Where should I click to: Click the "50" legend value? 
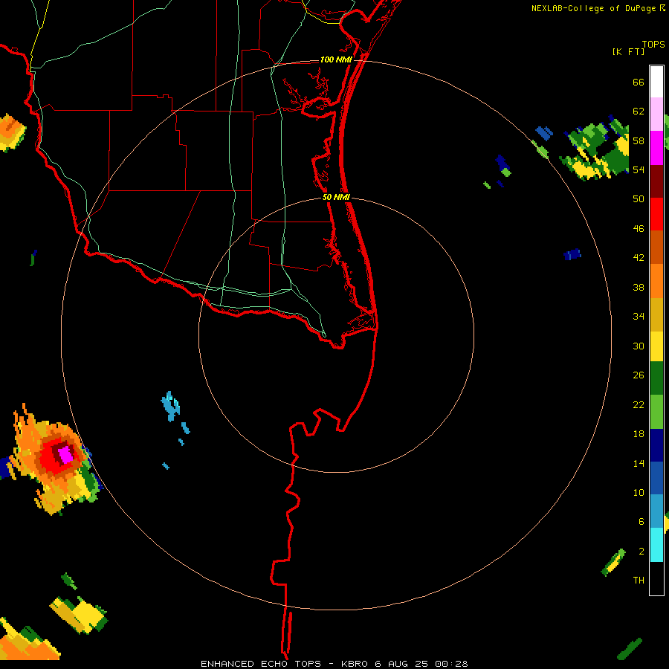(639, 199)
